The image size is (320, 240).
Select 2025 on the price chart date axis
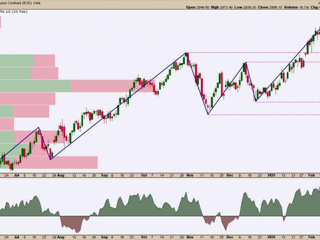[271, 175]
